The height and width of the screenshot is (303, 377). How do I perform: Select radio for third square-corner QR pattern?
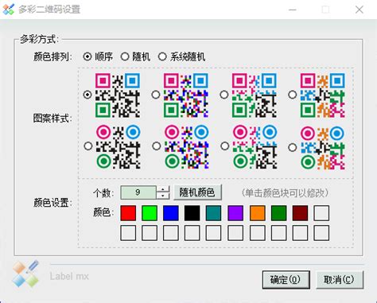(x=224, y=95)
